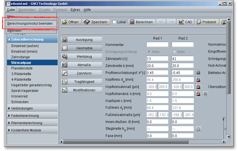
Task: Select Rad 1 links radio button
Action: tap(149, 52)
